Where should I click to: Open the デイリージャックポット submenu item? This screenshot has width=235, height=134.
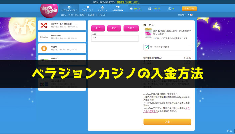coord(77,15)
